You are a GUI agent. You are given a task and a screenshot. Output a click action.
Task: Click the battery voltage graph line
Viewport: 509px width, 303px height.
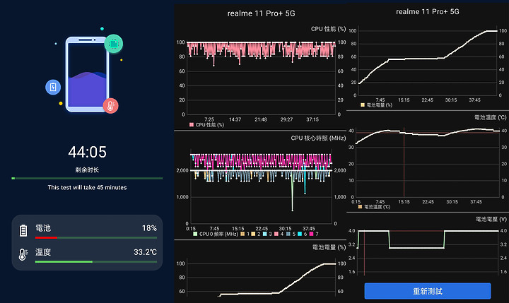pyautogui.click(x=428, y=239)
